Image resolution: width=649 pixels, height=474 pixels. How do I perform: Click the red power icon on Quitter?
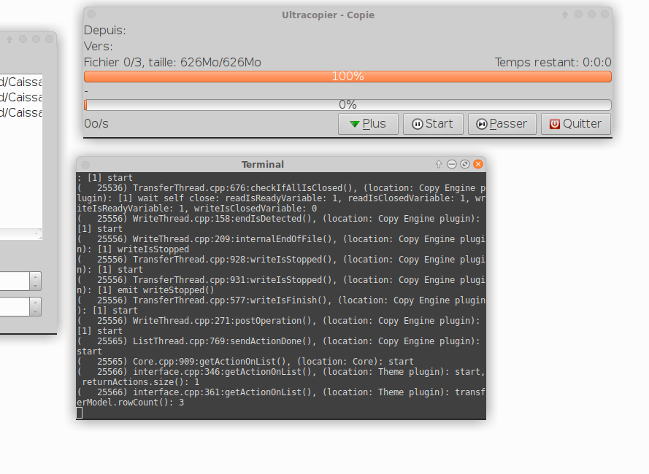555,124
